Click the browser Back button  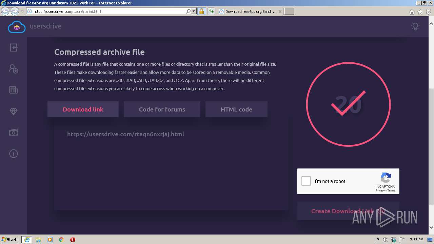pyautogui.click(x=5, y=11)
